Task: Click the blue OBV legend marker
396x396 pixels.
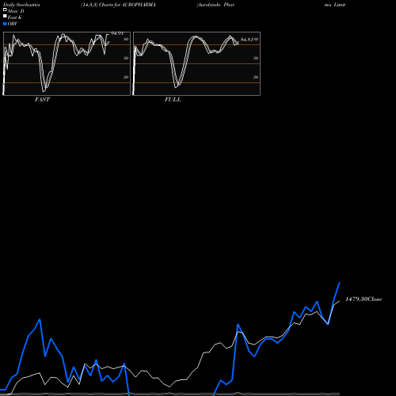Action: (x=5, y=24)
